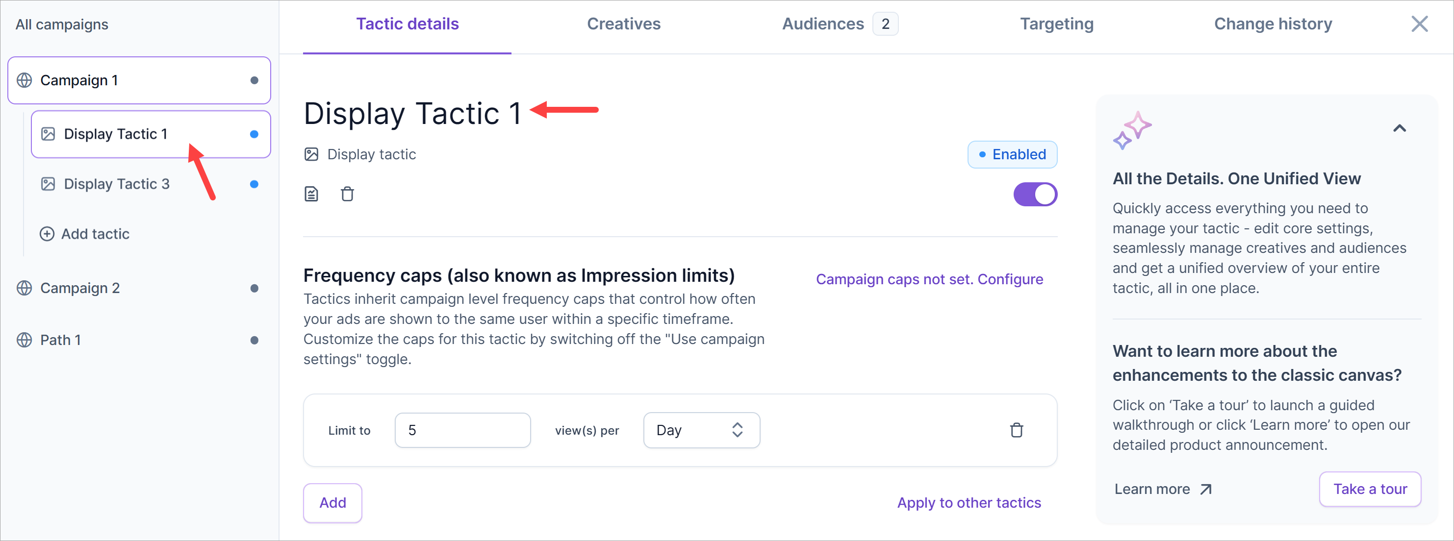1454x541 pixels.
Task: Click the Apply to other tactics link
Action: click(969, 503)
